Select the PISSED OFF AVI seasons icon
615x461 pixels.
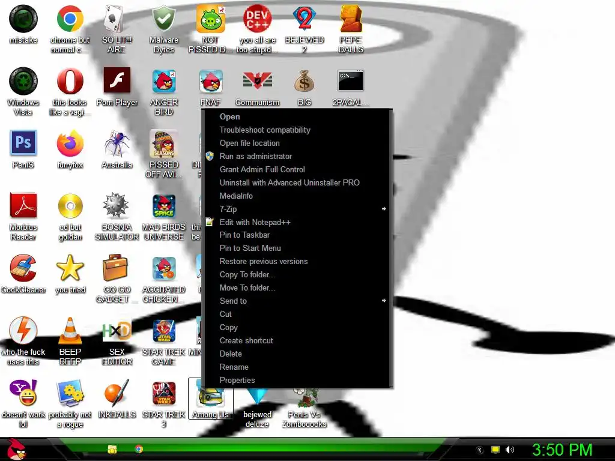coord(163,143)
